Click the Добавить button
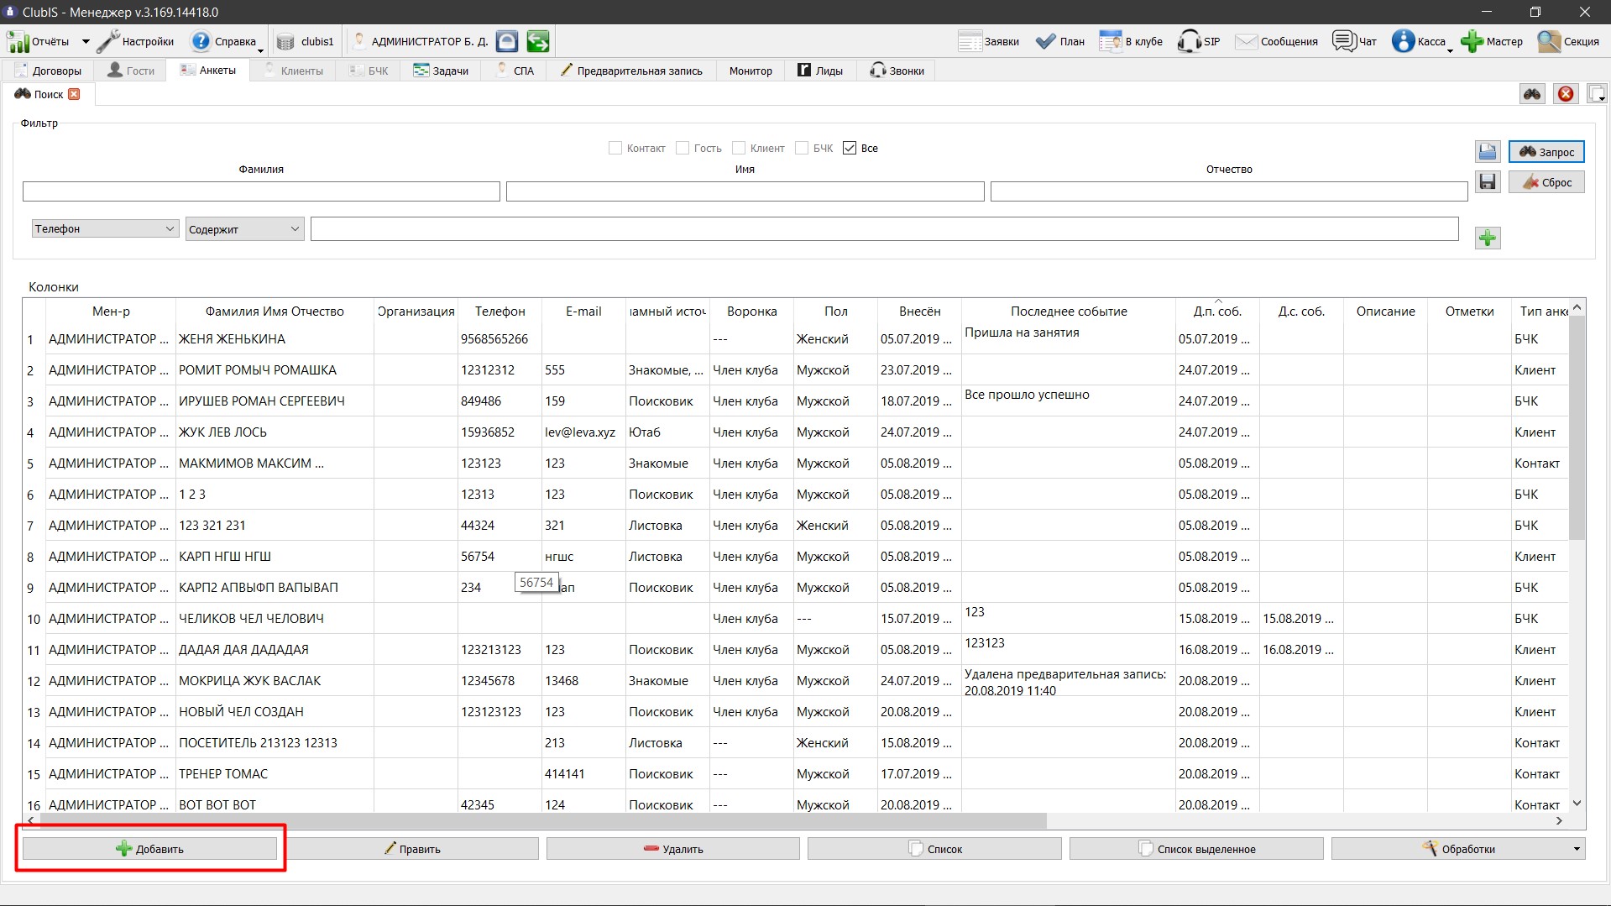 pos(149,849)
